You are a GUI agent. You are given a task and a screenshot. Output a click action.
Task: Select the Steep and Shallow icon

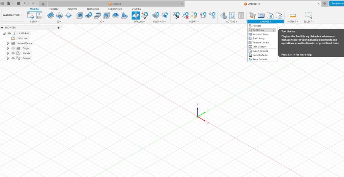click(x=97, y=15)
